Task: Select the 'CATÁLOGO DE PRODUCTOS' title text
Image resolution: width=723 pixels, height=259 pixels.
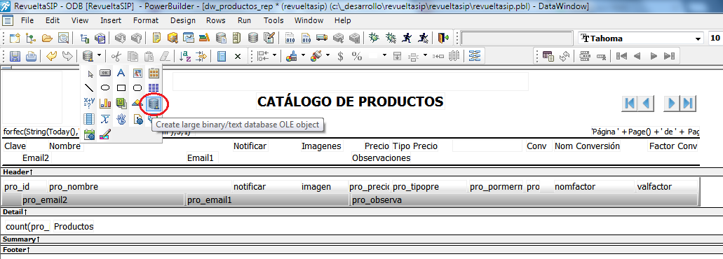Action: click(x=351, y=101)
